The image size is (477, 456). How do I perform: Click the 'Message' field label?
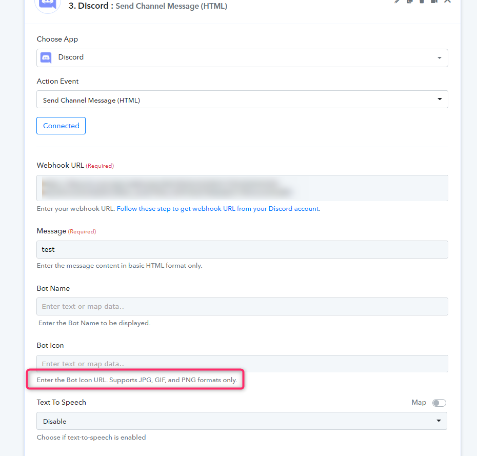(x=51, y=231)
